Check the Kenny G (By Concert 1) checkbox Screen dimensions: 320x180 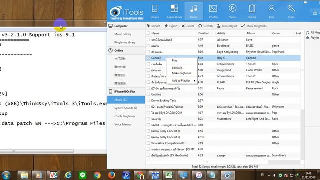148,137
